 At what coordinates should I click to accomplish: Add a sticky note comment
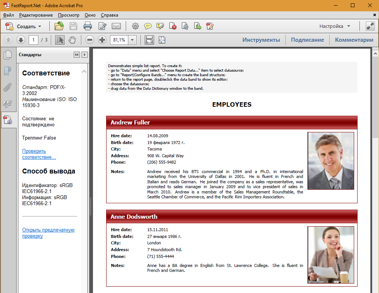point(148,26)
